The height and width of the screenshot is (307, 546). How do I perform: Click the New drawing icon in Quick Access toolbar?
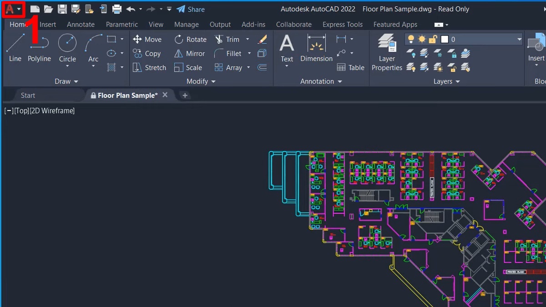tap(35, 9)
